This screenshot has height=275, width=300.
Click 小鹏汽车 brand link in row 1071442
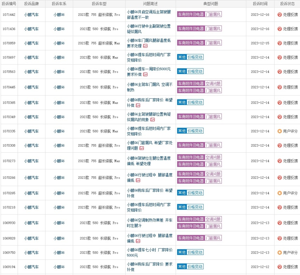[x=31, y=14]
